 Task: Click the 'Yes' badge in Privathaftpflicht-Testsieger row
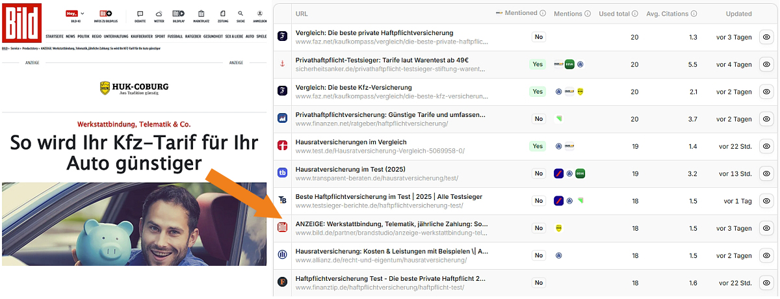[x=538, y=64]
